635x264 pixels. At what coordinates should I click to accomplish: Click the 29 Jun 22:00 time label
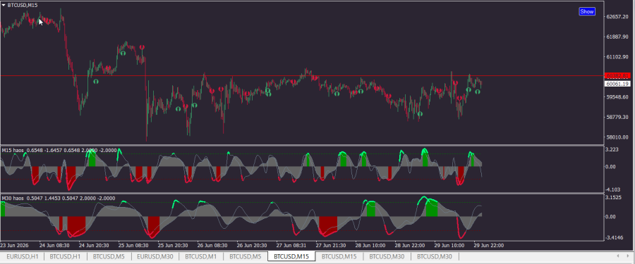488,246
